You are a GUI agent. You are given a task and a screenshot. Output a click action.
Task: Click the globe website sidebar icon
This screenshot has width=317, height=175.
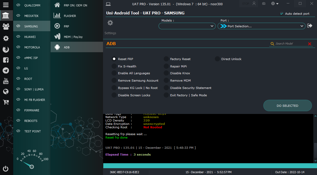pyautogui.click(x=6, y=92)
